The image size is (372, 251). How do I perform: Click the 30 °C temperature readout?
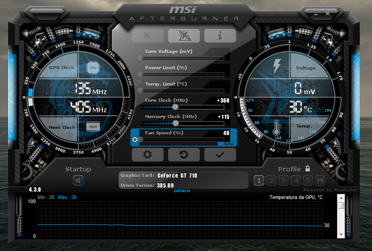(300, 107)
